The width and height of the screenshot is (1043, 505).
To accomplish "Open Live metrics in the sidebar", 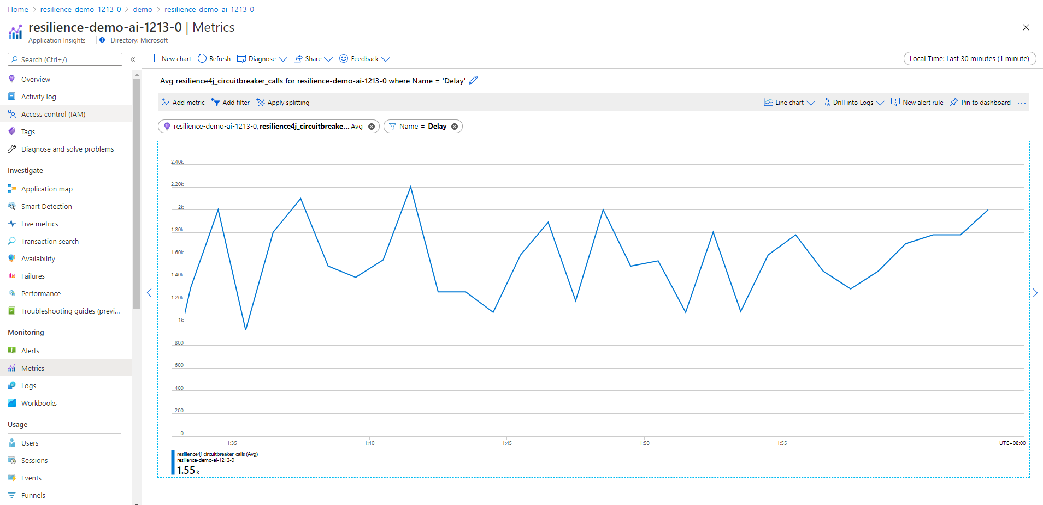I will pos(39,224).
